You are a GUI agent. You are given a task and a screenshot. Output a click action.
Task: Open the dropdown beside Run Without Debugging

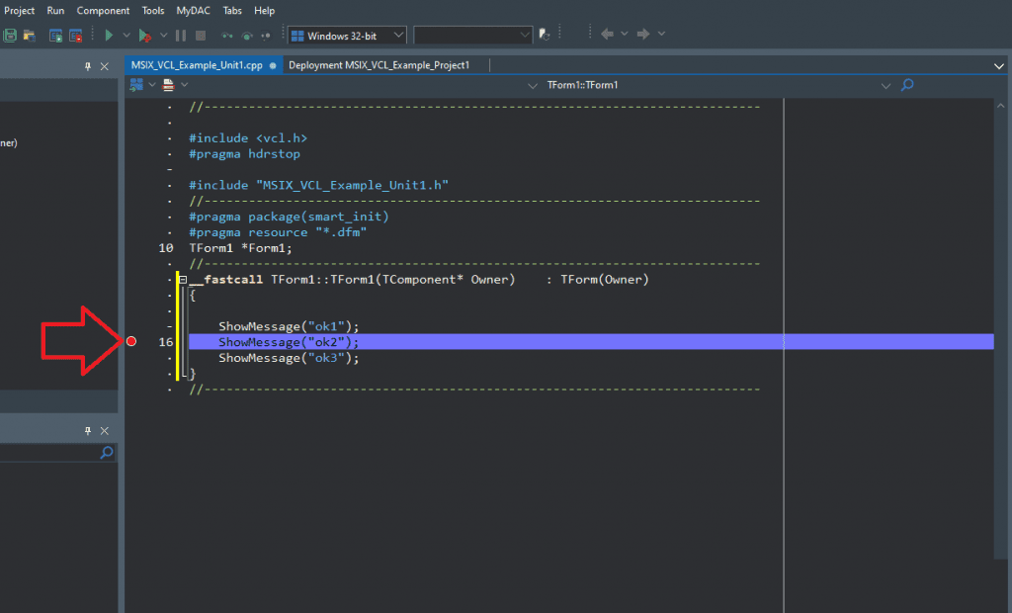pos(164,36)
